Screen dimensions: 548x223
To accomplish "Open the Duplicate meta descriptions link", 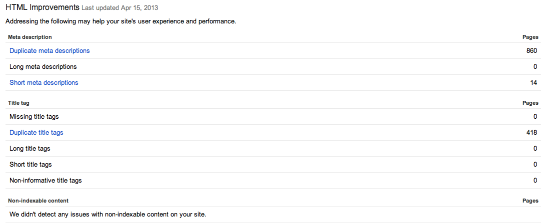I will coord(49,51).
